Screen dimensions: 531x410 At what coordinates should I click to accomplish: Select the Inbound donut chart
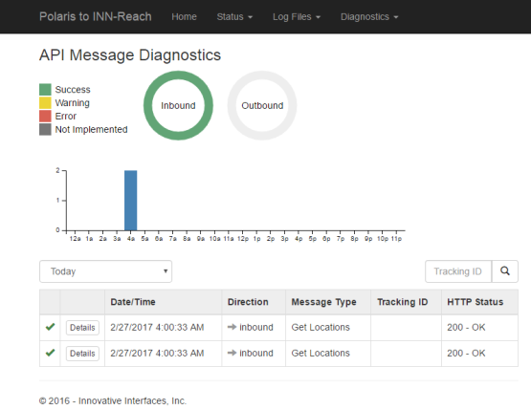[178, 105]
